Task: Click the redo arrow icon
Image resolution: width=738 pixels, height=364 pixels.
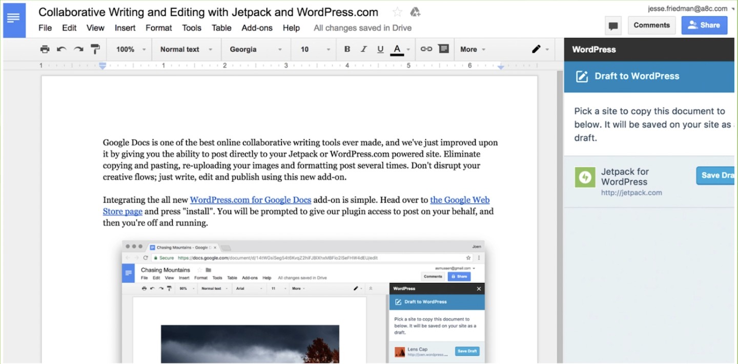Action: point(78,49)
